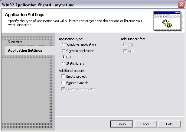Check the ATL support box
Viewport: 186px width, 132px height.
pos(125,44)
